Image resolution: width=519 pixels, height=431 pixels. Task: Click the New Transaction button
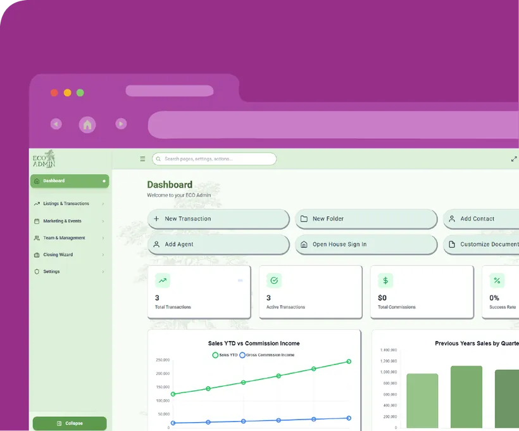click(x=218, y=219)
